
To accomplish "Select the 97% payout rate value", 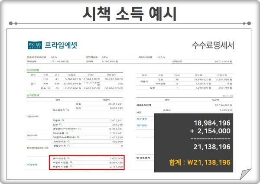I will pos(54,57).
